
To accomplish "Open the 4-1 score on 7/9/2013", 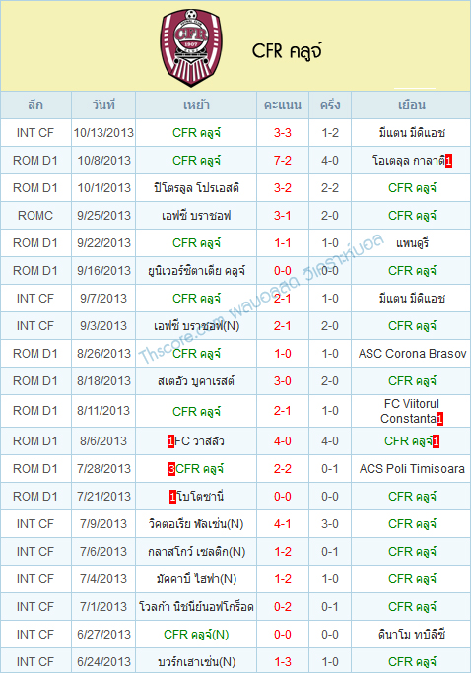I will point(283,524).
